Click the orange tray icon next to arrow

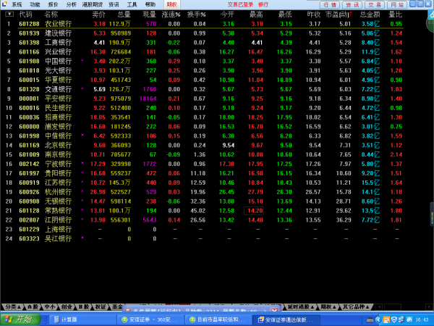click(x=386, y=320)
